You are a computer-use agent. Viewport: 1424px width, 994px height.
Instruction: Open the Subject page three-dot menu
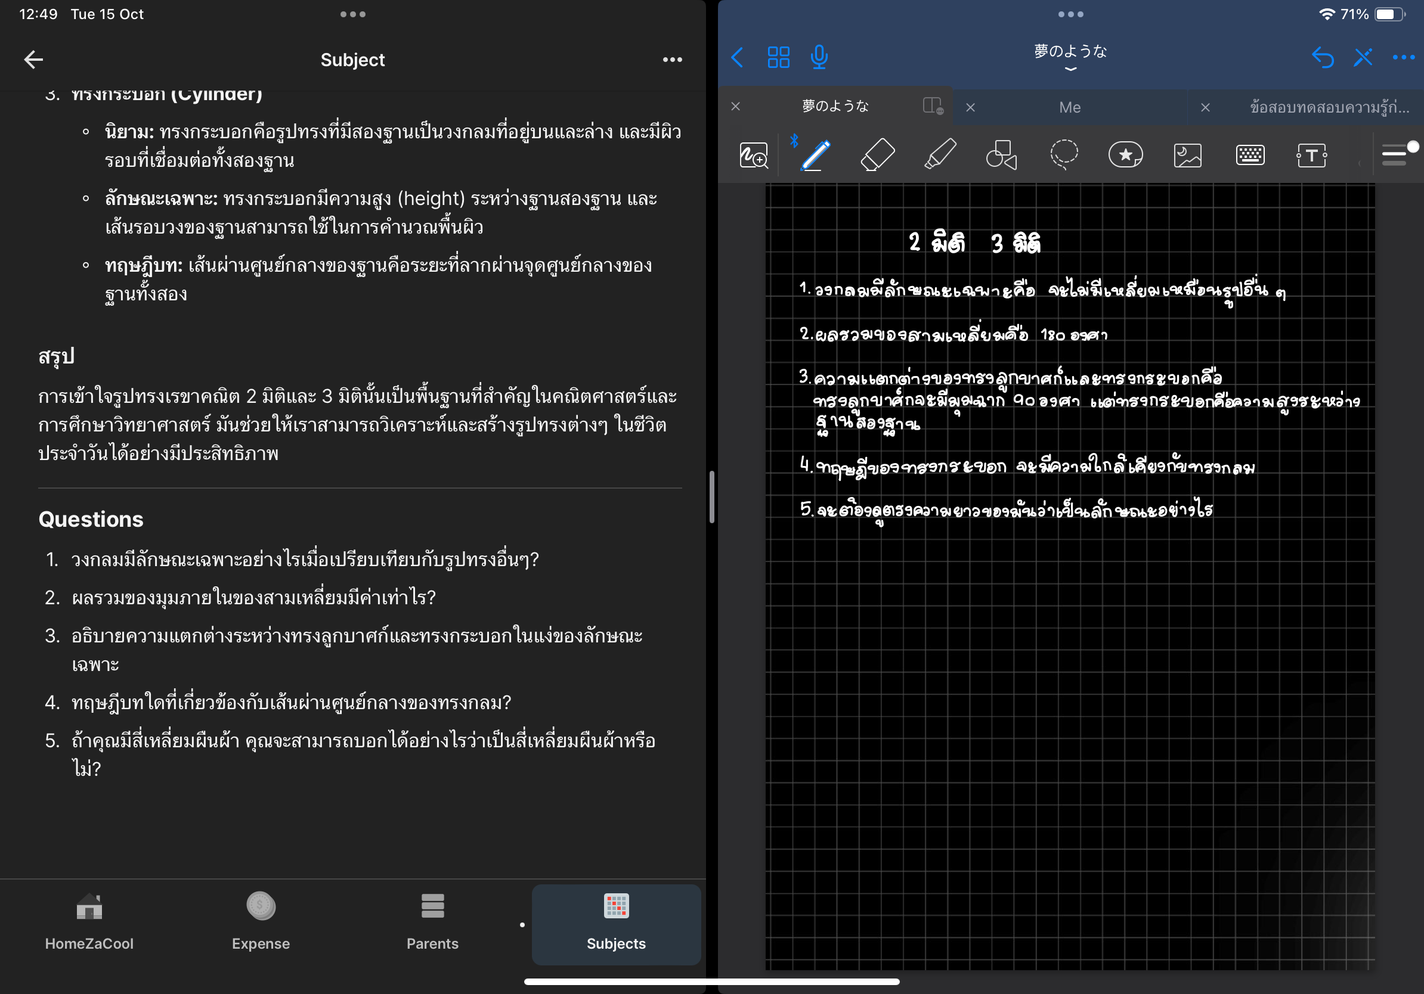point(671,60)
